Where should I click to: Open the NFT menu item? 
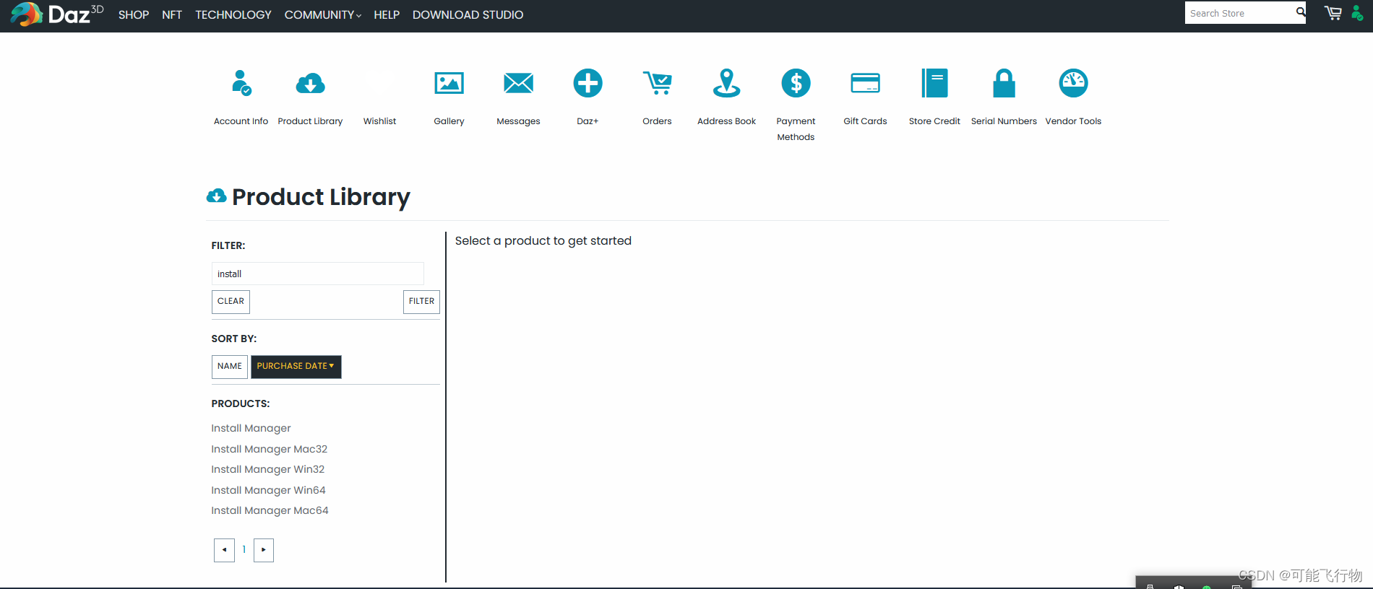172,14
